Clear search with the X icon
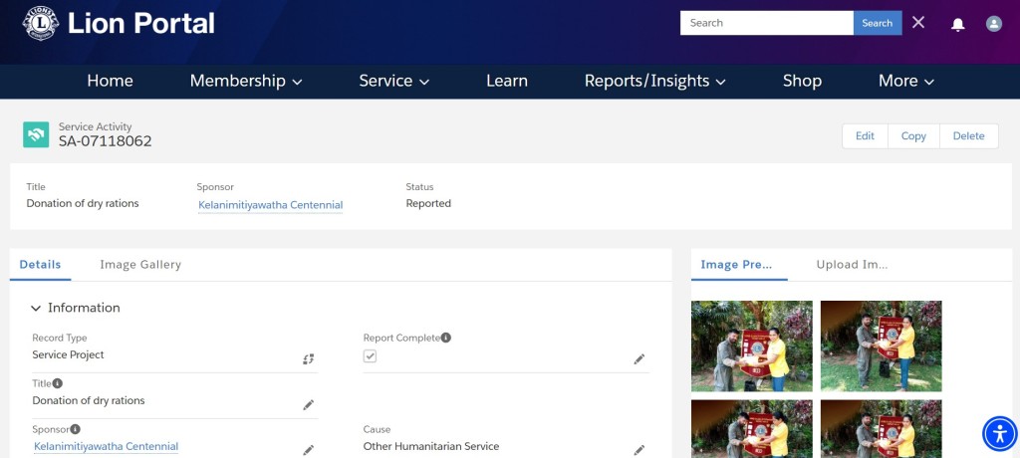Image resolution: width=1020 pixels, height=458 pixels. tap(917, 23)
